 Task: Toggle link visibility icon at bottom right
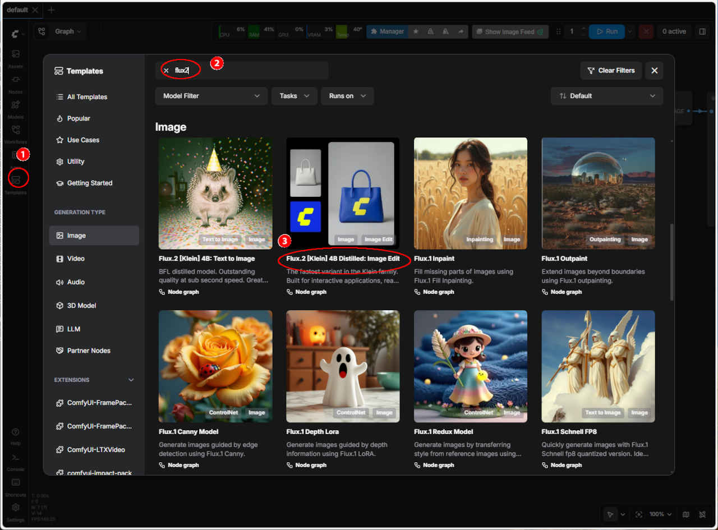702,514
